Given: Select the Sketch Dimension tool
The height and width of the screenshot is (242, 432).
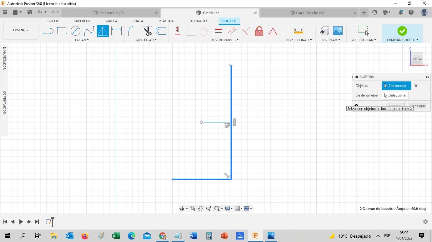Looking at the screenshot, I should [116, 31].
